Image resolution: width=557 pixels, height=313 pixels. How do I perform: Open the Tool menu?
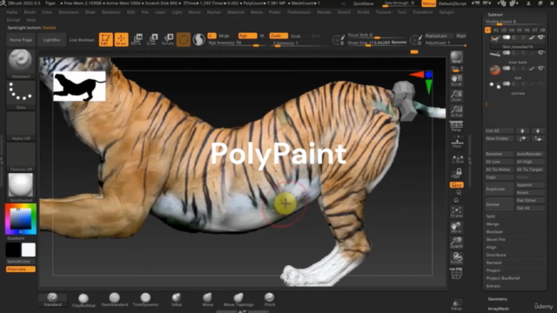pyautogui.click(x=402, y=12)
